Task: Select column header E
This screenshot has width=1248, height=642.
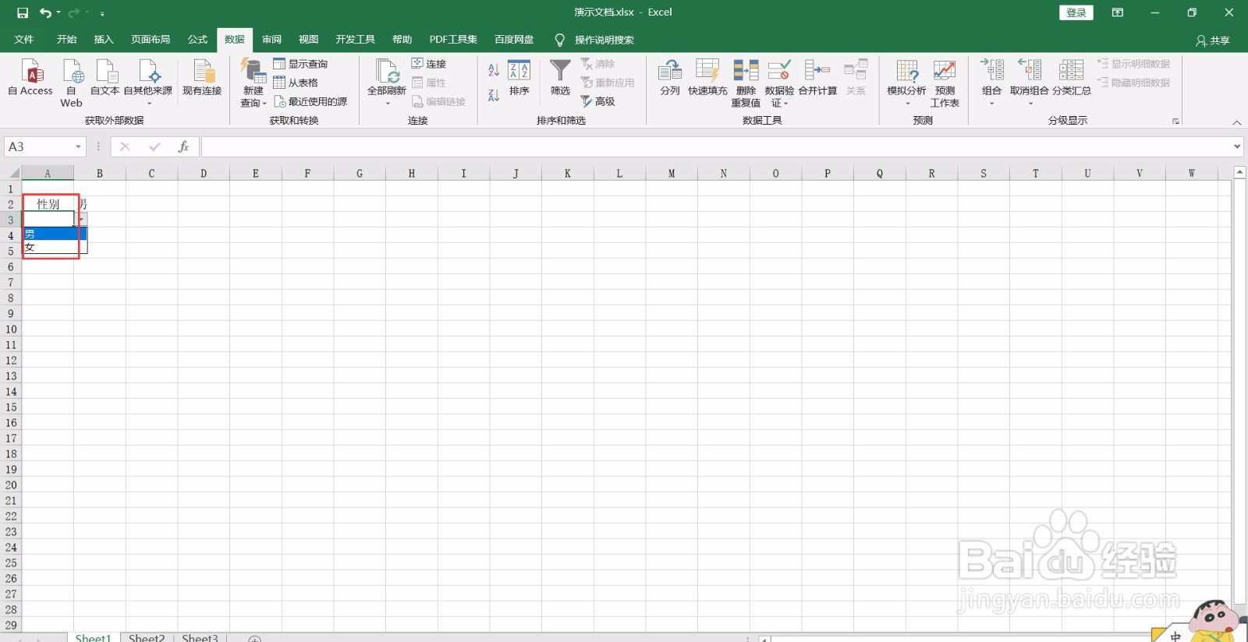Action: pyautogui.click(x=255, y=173)
